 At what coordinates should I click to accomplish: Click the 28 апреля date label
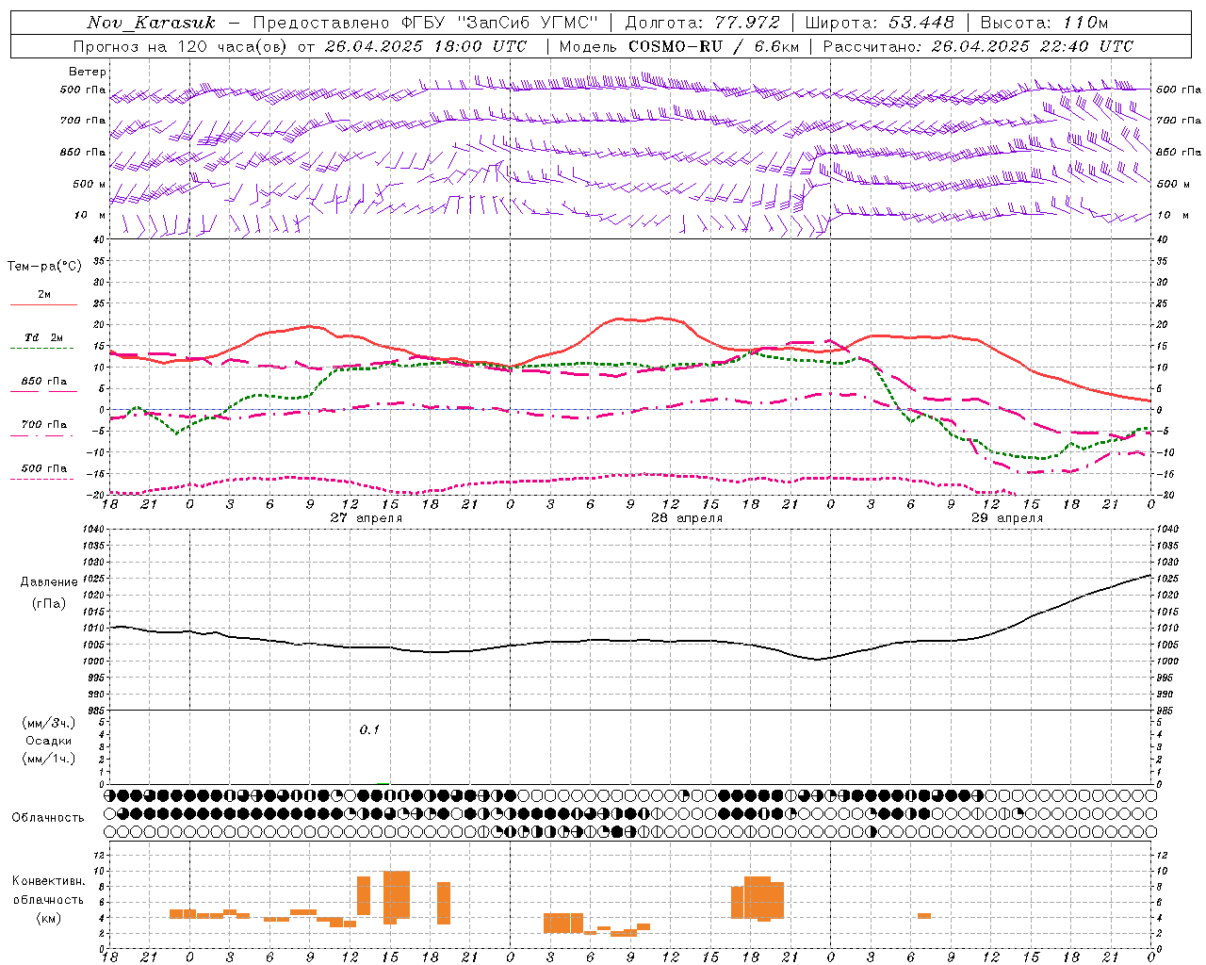687,518
